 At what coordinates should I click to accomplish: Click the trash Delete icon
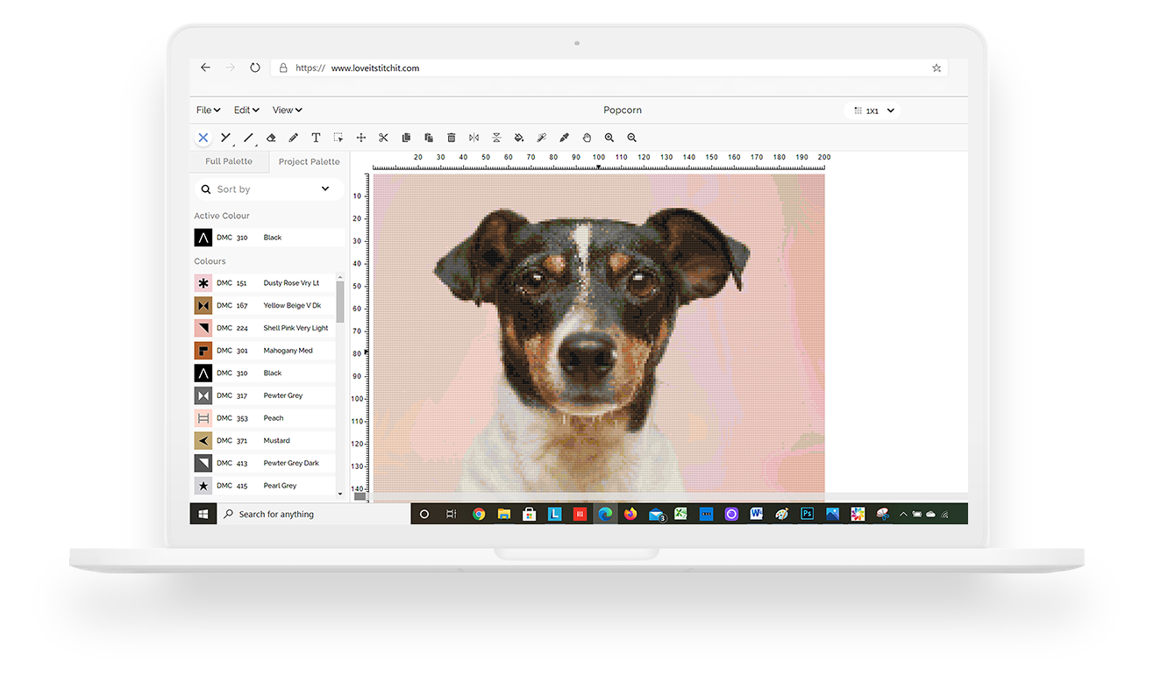pos(452,138)
